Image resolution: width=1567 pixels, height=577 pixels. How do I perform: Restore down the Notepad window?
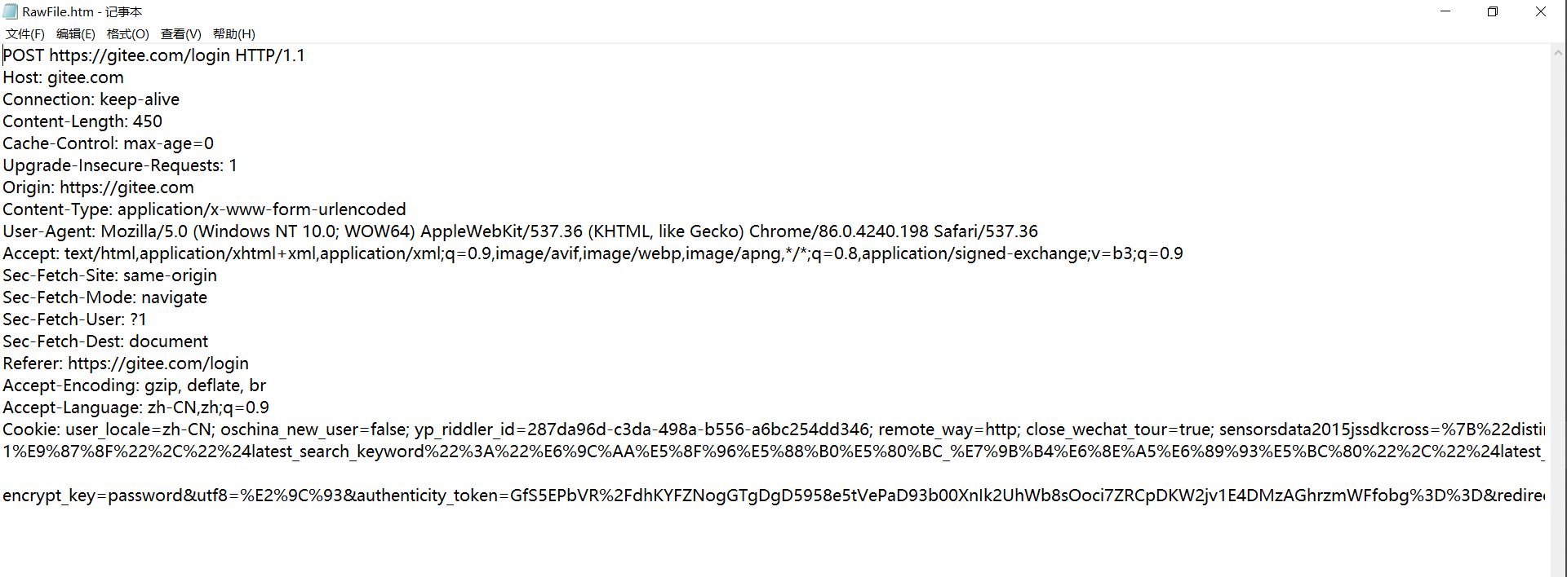tap(1493, 11)
